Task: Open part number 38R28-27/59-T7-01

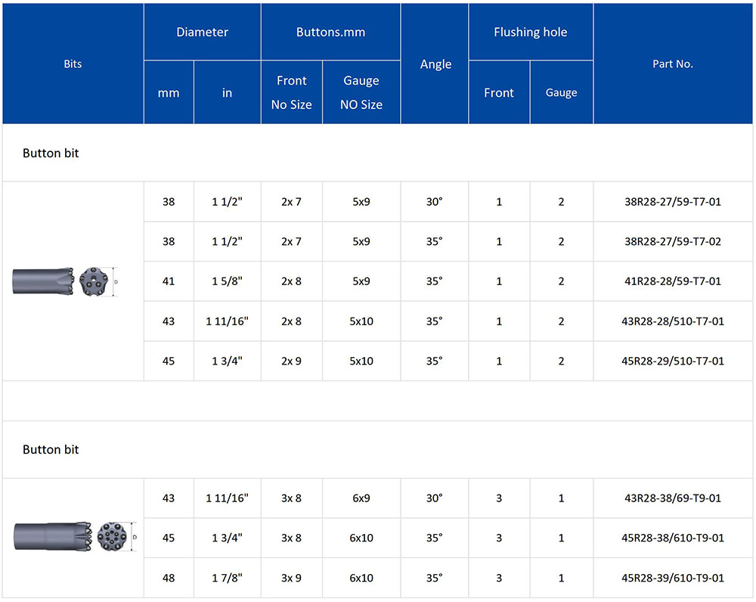Action: (x=672, y=202)
